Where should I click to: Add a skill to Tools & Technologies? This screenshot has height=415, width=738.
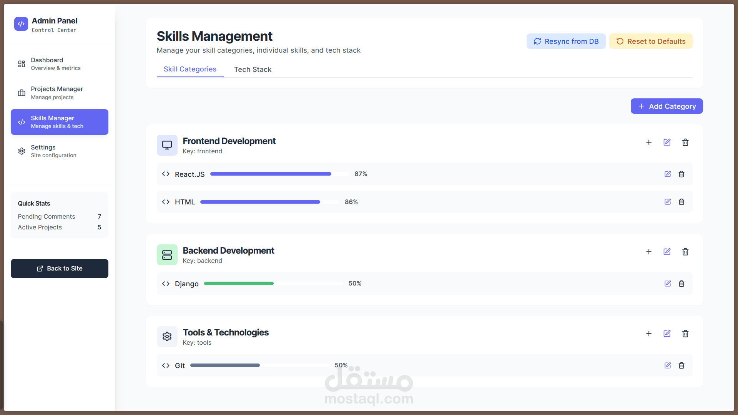tap(649, 334)
